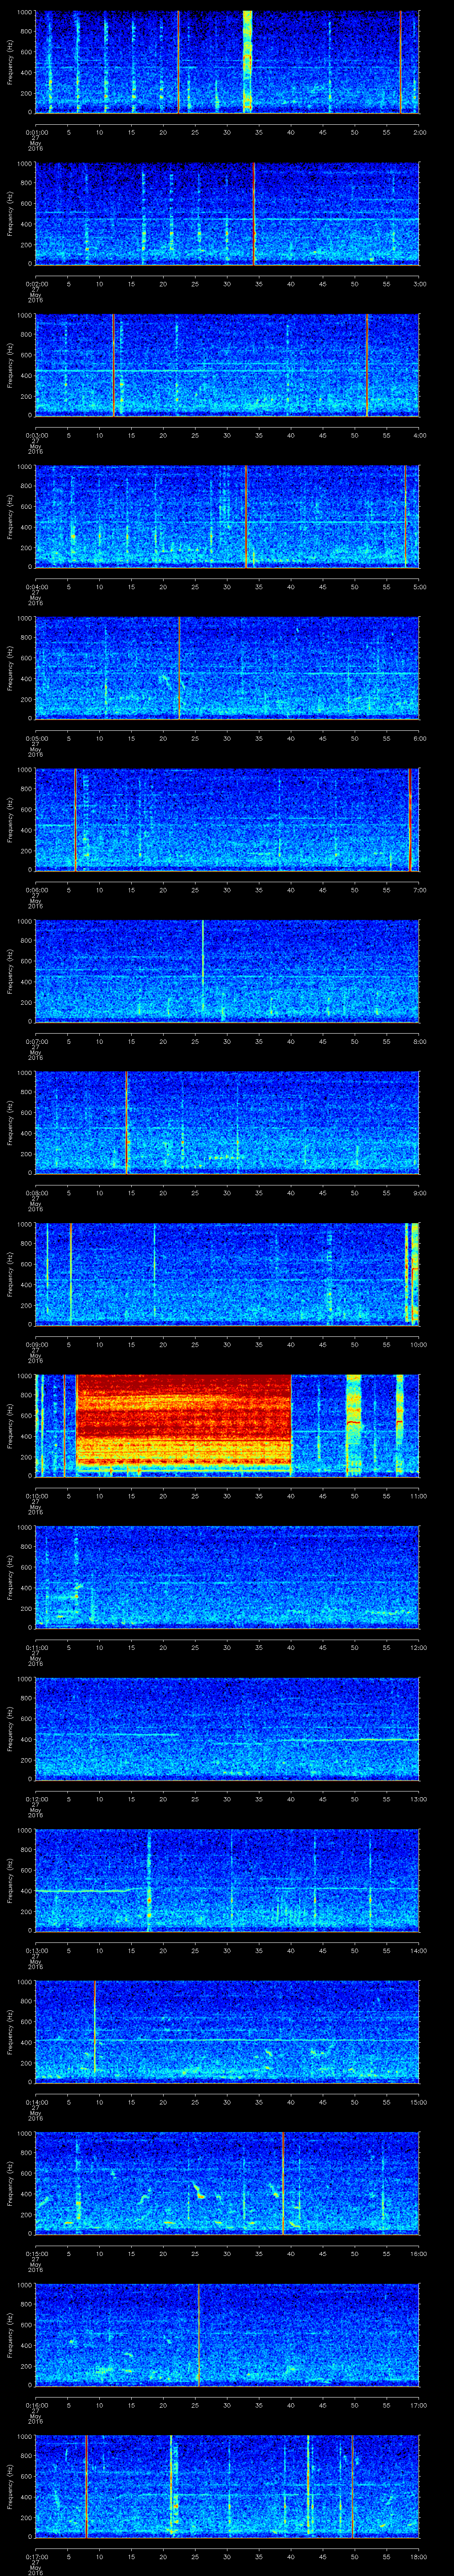Select the spectrogram panel starting at 0:08:00

(x=227, y=1123)
